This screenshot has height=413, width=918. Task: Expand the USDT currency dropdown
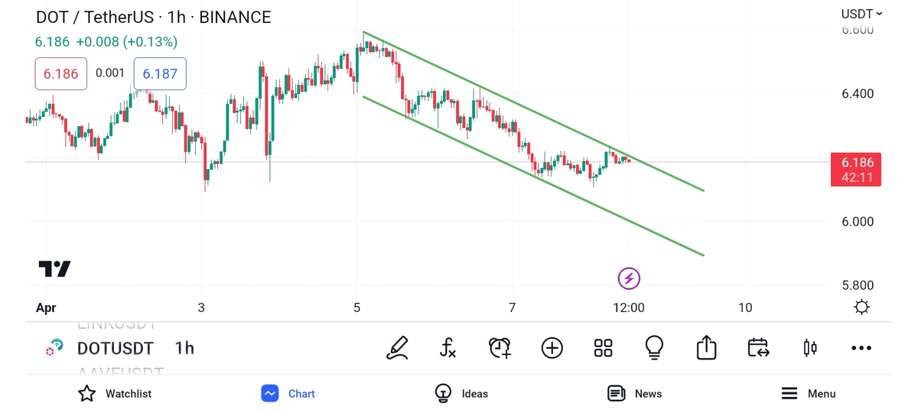click(x=861, y=14)
